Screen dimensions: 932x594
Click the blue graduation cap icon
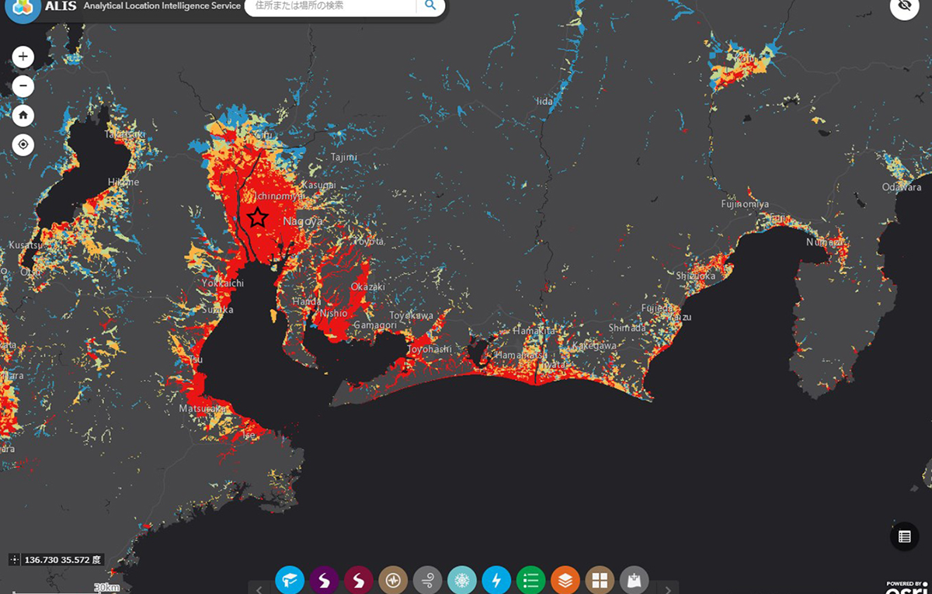tap(290, 579)
